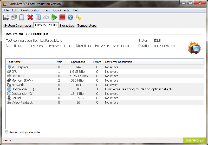This screenshot has height=145, width=208.
Task: Select the Disk (C:) row label
Action: point(17,76)
